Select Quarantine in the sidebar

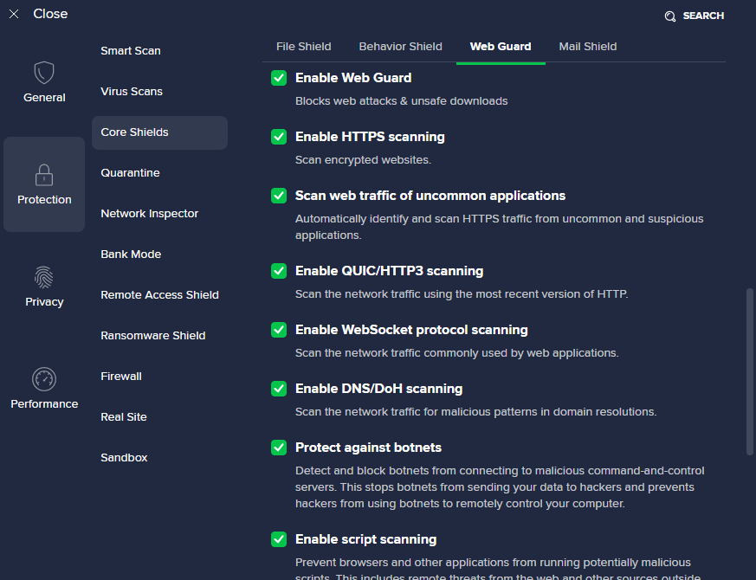[x=130, y=173]
